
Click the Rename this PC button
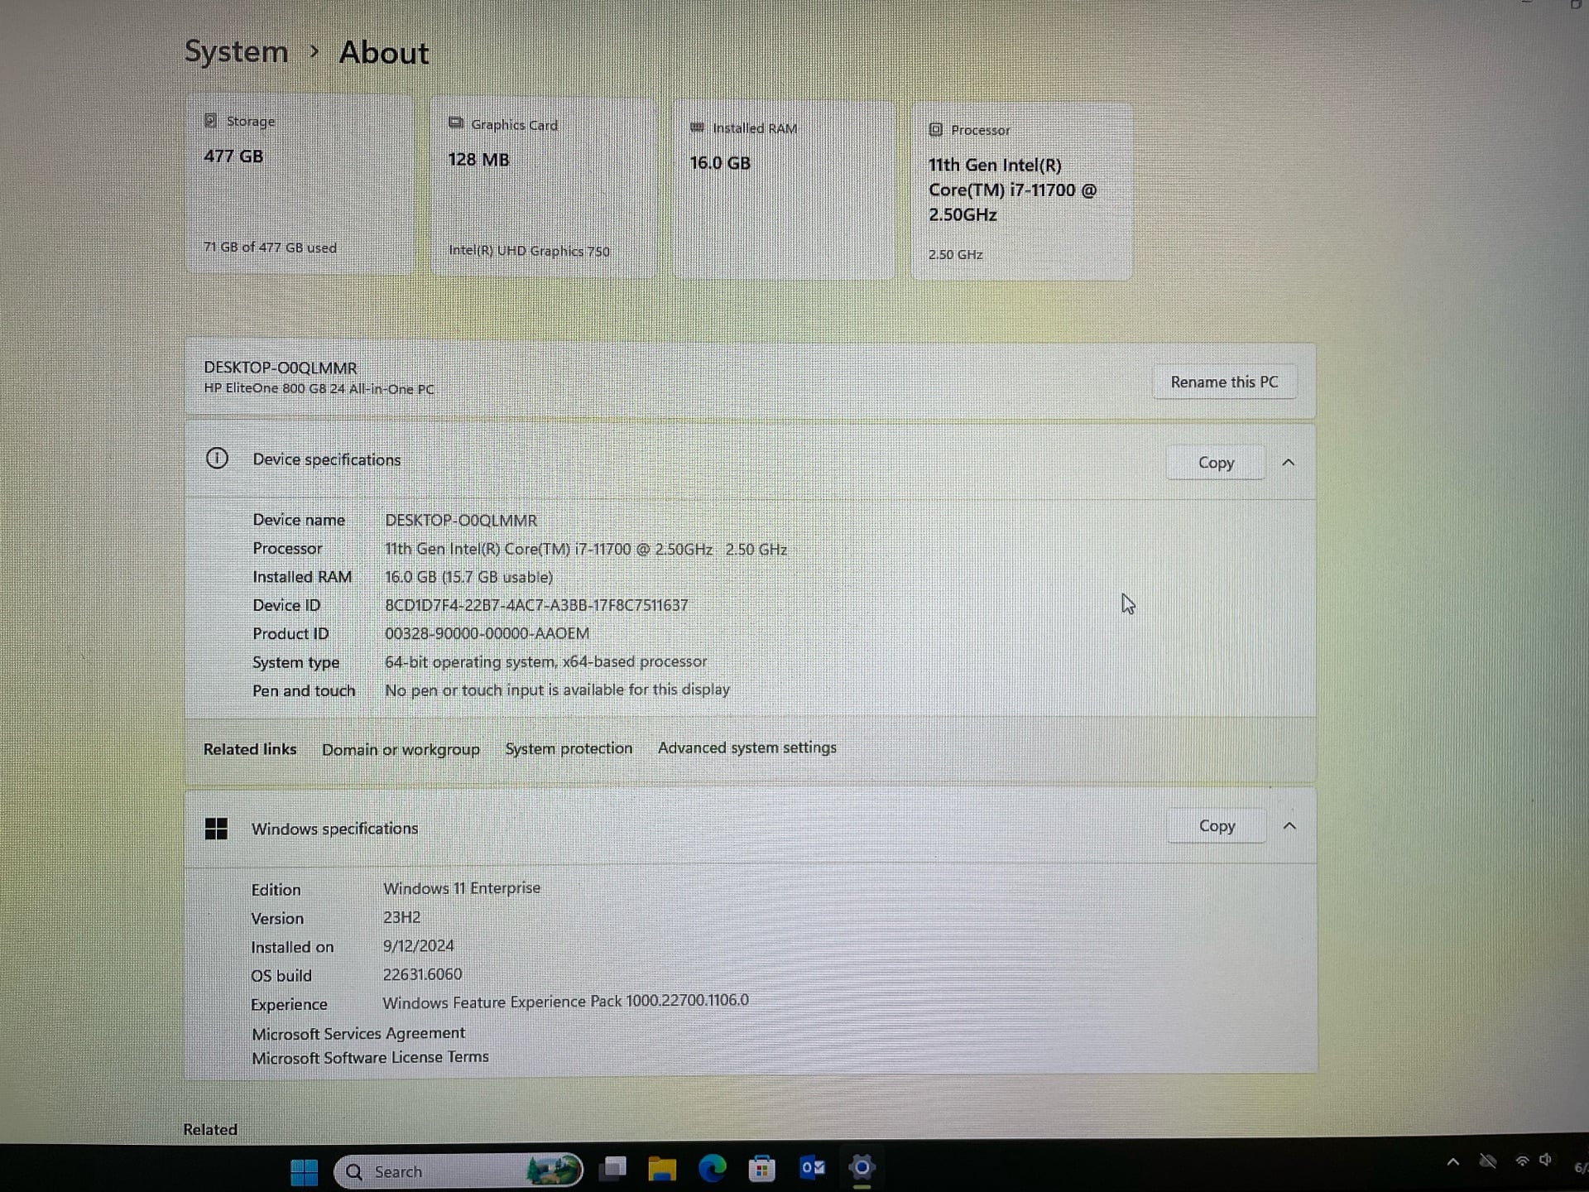1224,382
